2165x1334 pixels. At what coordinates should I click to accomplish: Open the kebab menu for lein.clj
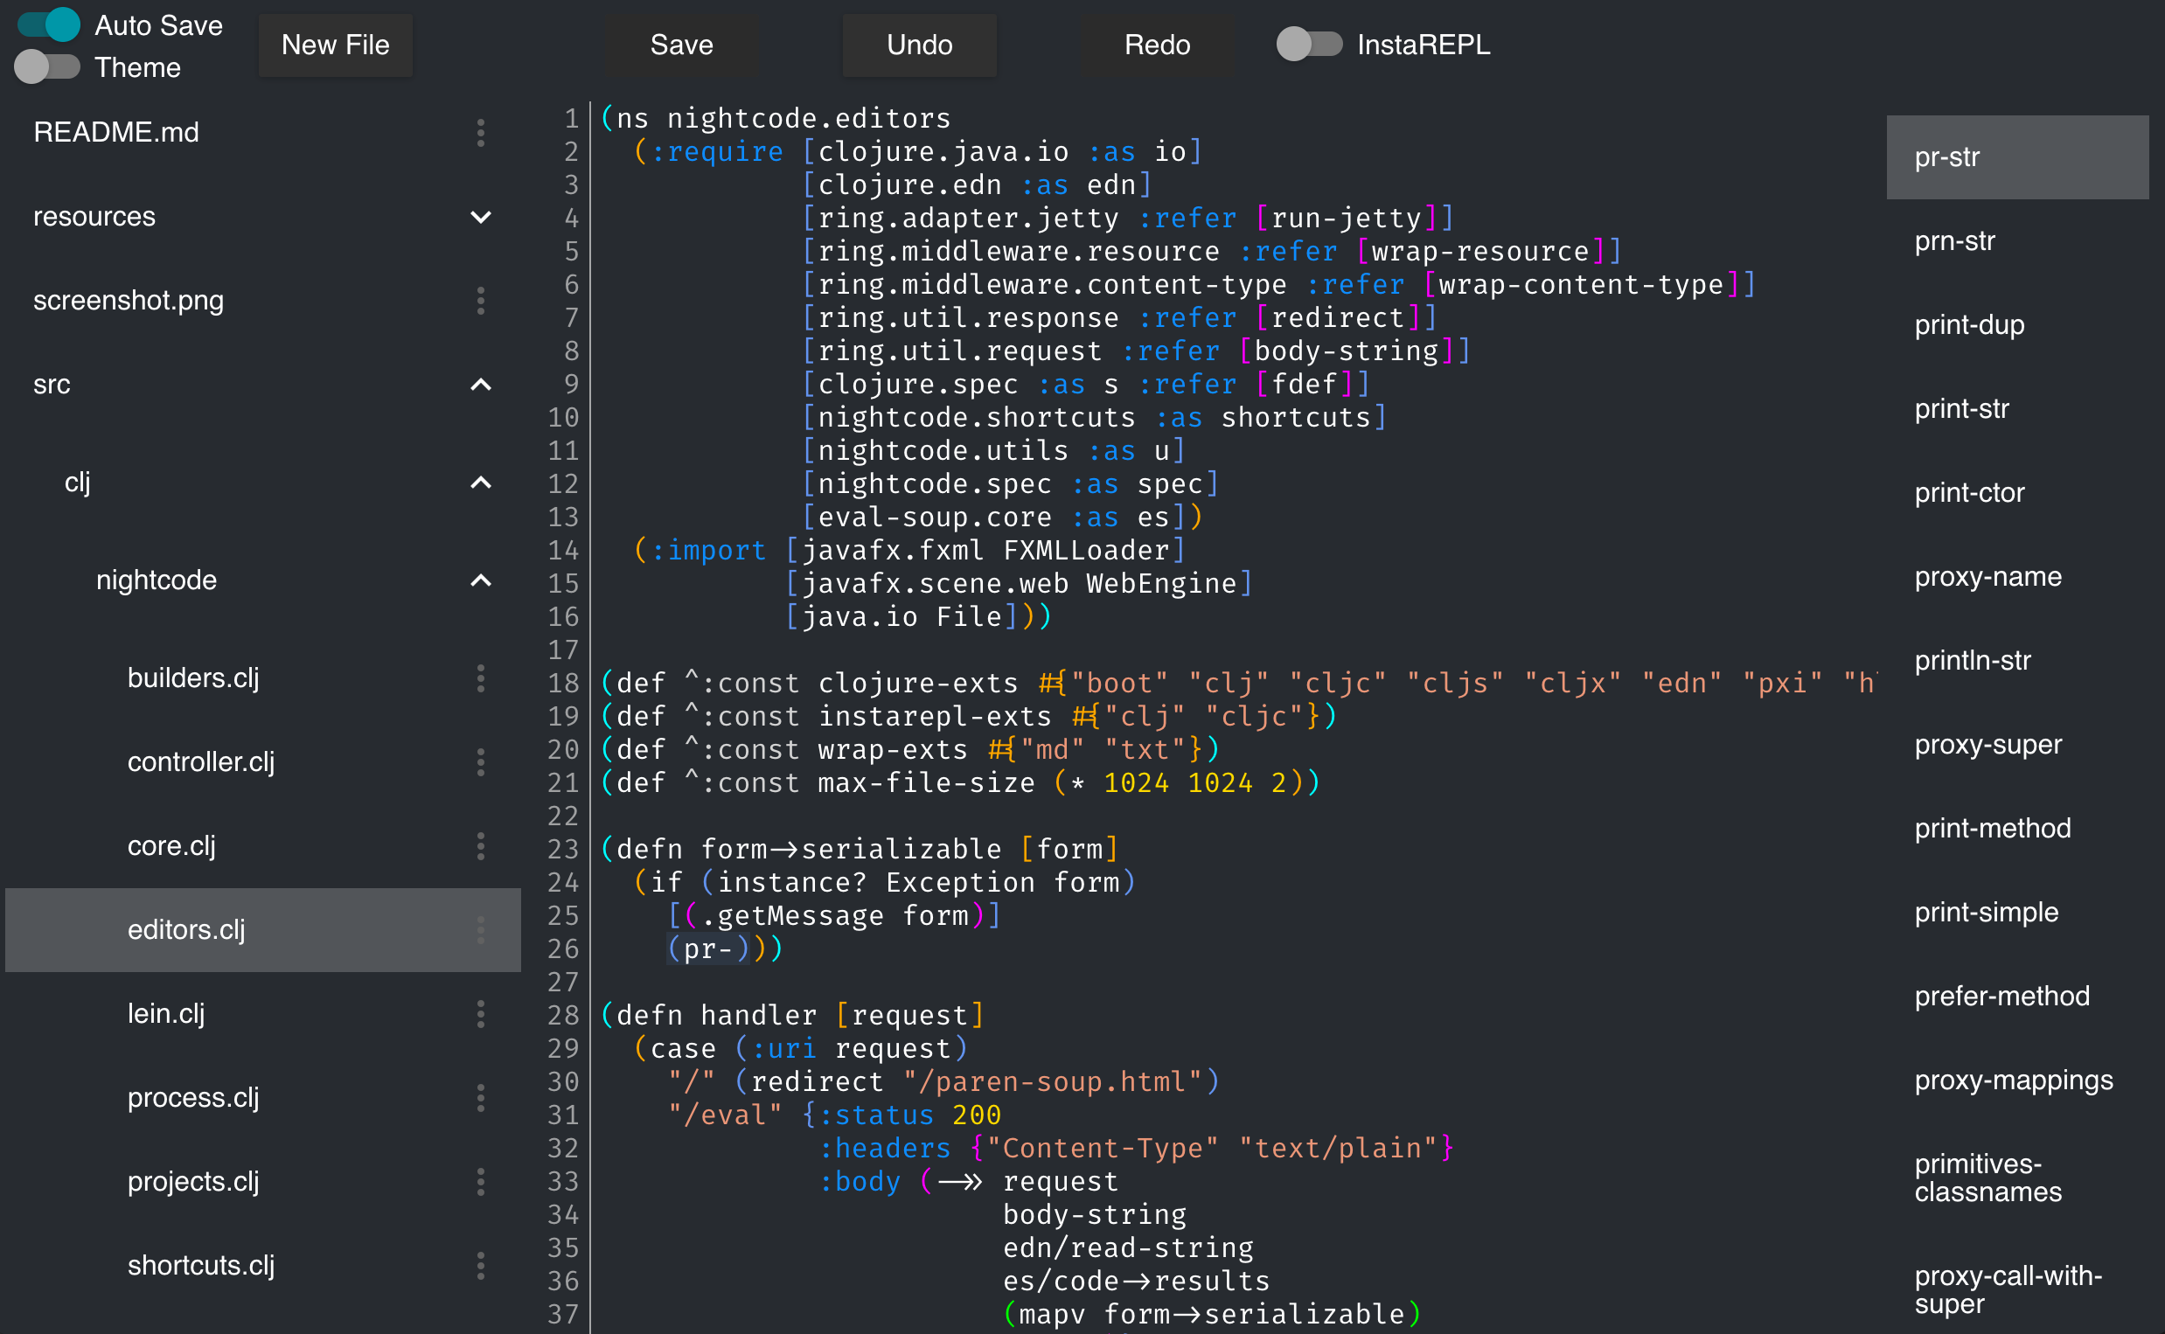[x=481, y=1014]
